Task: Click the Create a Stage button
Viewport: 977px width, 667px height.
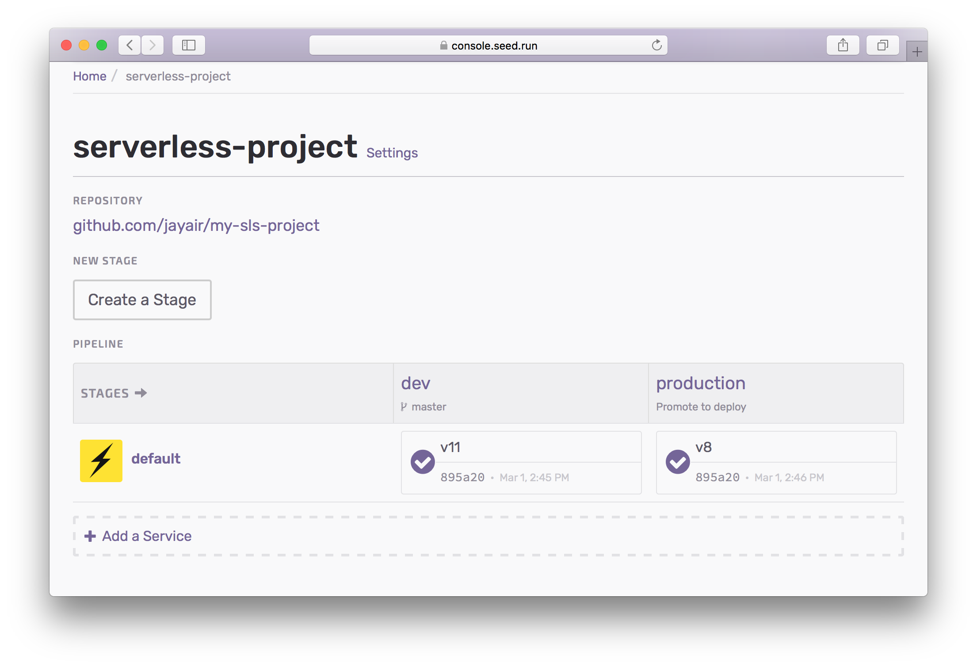Action: pos(142,300)
